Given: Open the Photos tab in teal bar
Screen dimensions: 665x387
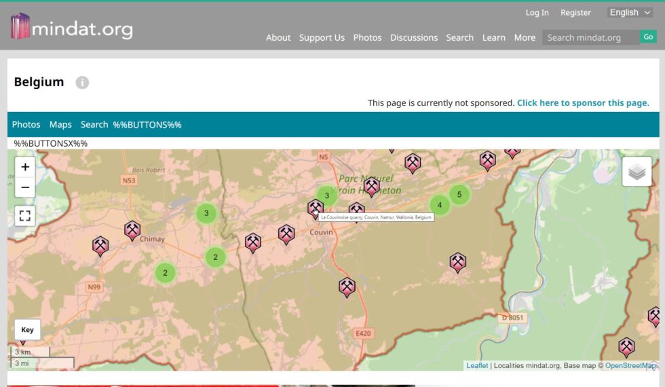Looking at the screenshot, I should coord(26,124).
